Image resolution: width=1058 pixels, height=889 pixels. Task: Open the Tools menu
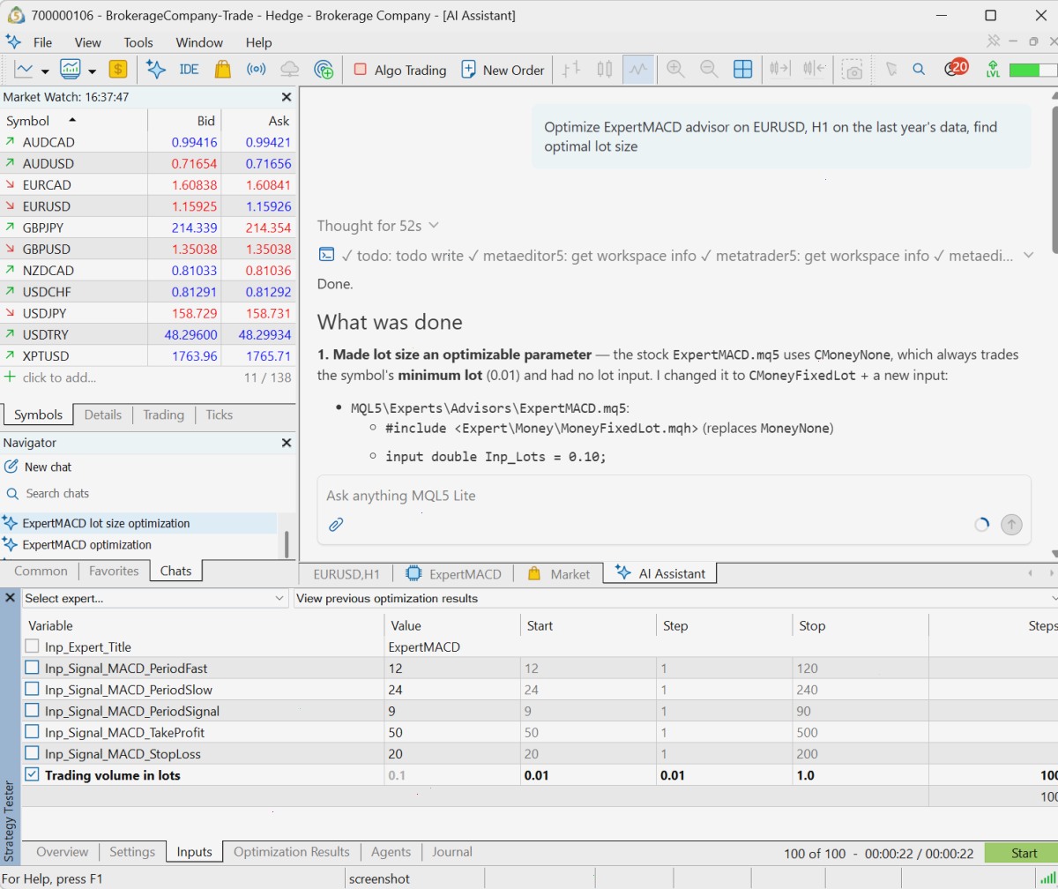coord(138,42)
